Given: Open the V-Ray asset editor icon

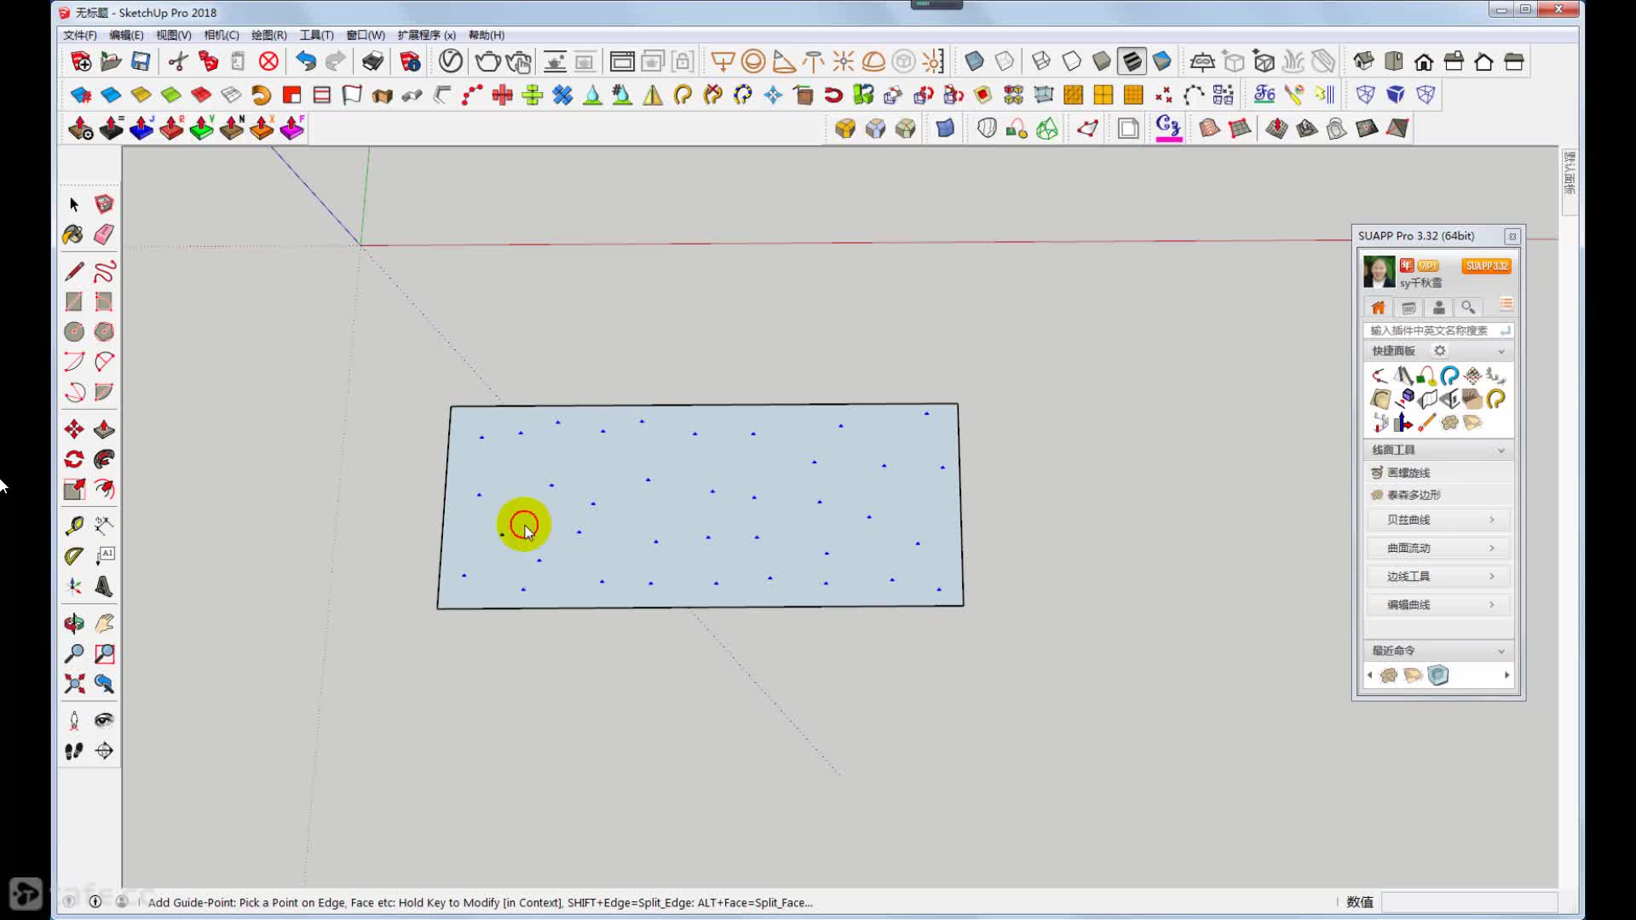Looking at the screenshot, I should pos(451,61).
